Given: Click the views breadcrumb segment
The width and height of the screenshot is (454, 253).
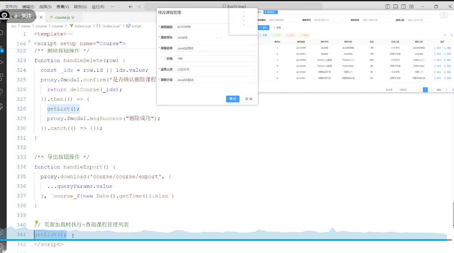Looking at the screenshot, I should click(x=26, y=26).
